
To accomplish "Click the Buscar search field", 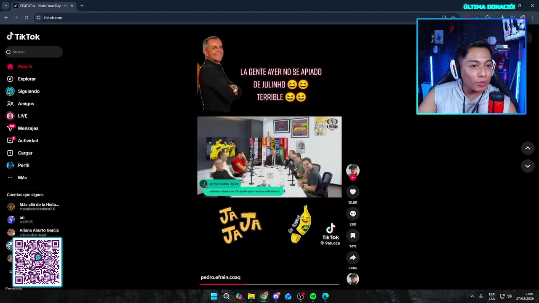I will pyautogui.click(x=34, y=52).
